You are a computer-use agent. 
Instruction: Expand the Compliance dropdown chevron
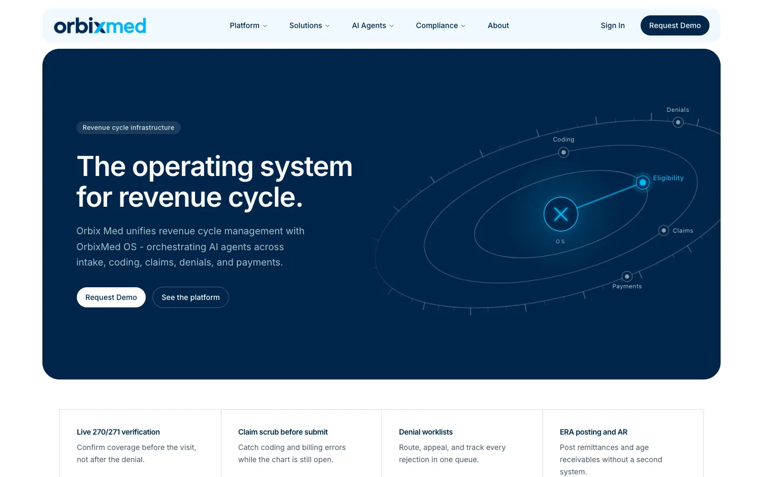coord(463,26)
